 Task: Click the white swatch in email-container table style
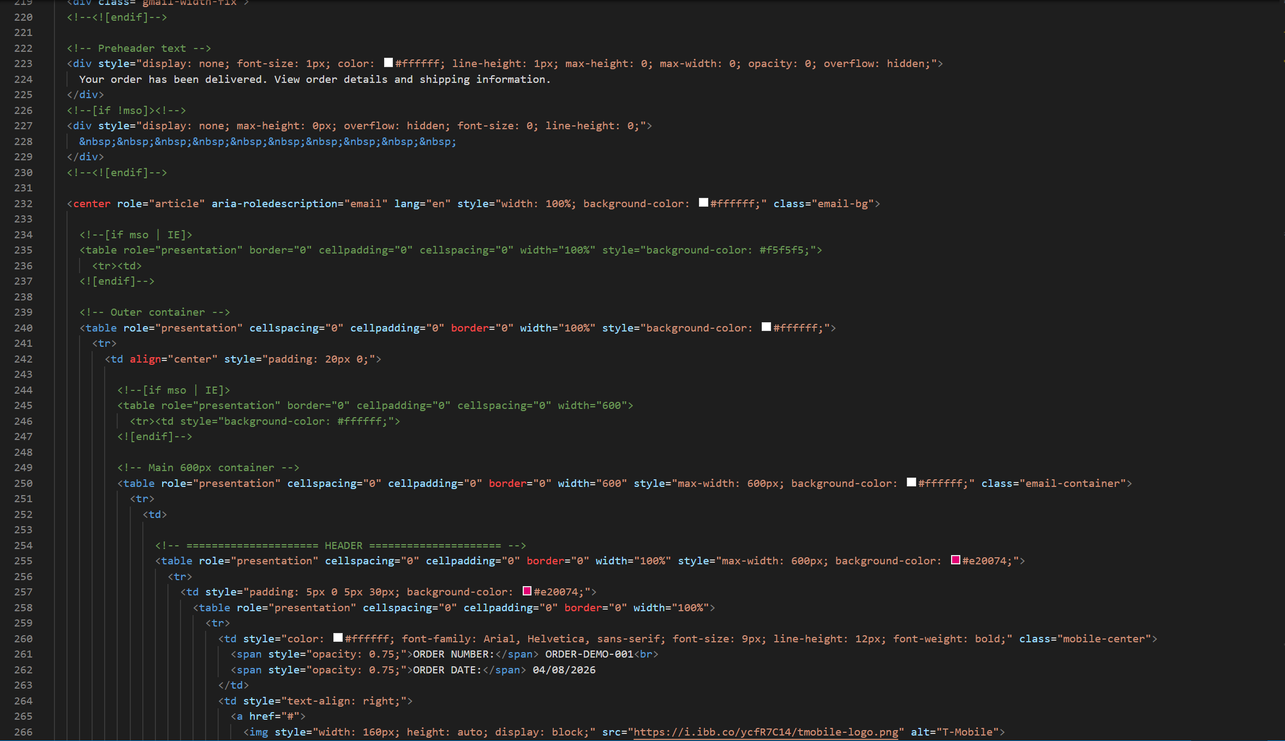click(910, 483)
